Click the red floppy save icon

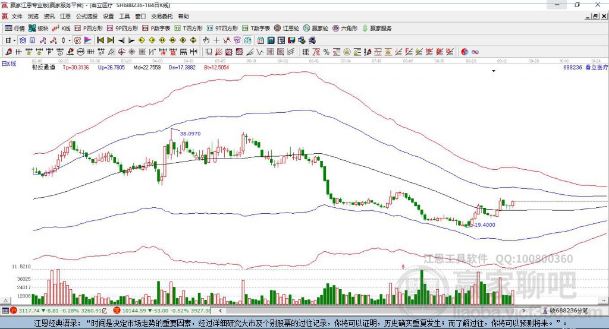291,40
